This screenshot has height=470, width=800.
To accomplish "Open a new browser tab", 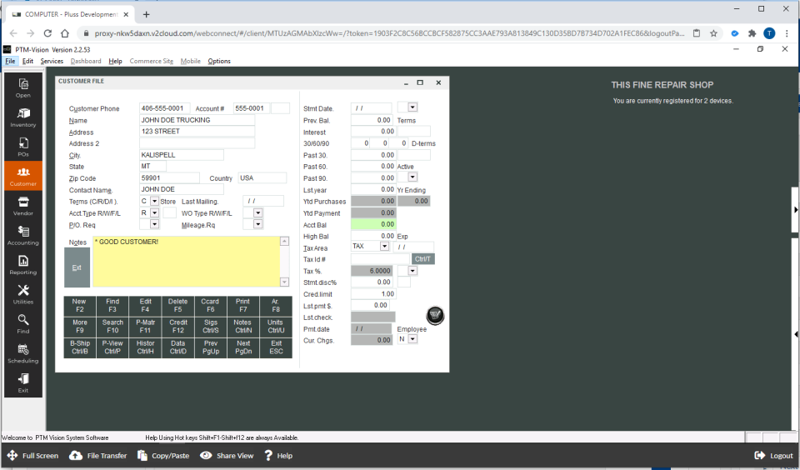I will click(147, 14).
